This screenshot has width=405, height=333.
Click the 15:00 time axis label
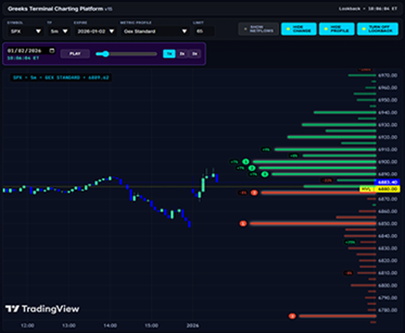tap(151, 326)
